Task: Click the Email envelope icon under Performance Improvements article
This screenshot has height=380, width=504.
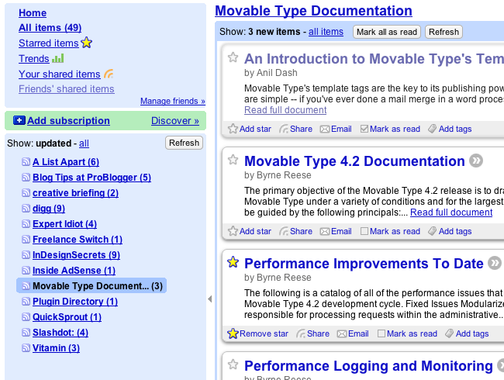Action: (x=342, y=333)
